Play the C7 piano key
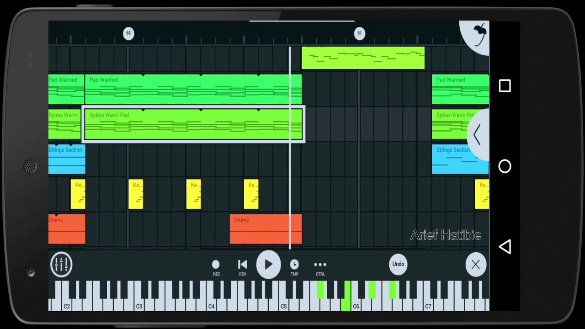 coord(427,305)
